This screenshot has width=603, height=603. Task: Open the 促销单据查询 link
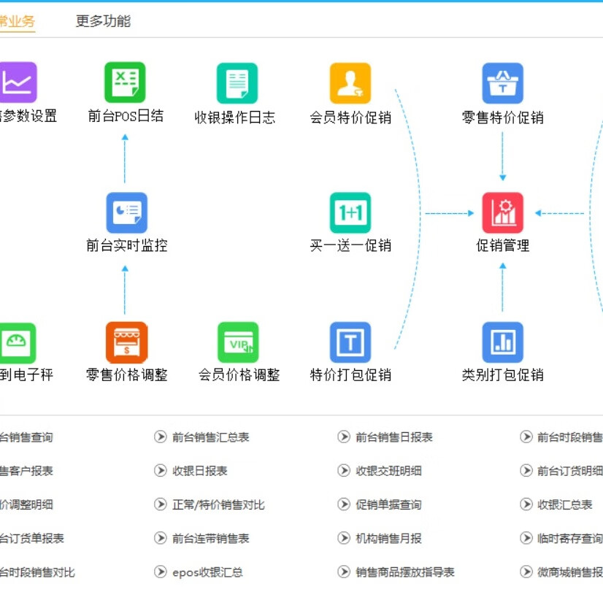coord(388,504)
